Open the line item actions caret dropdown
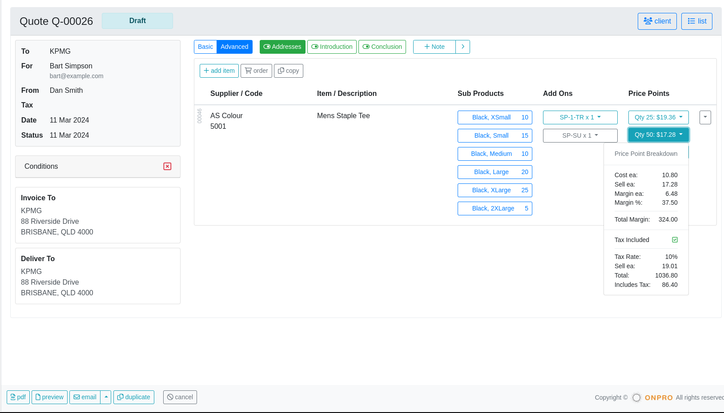 (705, 117)
